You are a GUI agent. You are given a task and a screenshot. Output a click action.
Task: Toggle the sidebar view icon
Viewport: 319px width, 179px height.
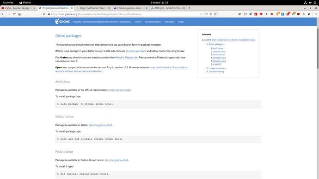coord(245,14)
